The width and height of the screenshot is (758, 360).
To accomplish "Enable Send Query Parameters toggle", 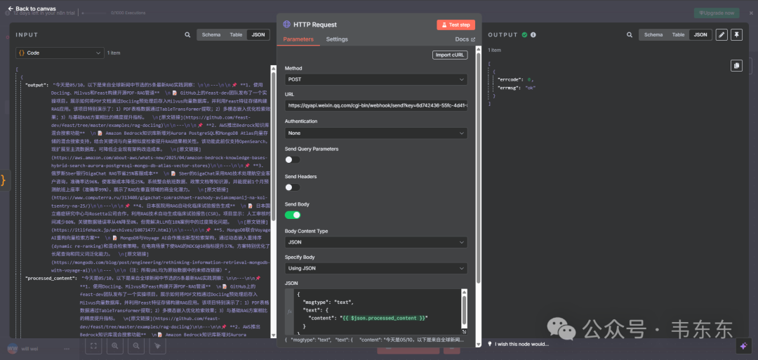I will 293,159.
